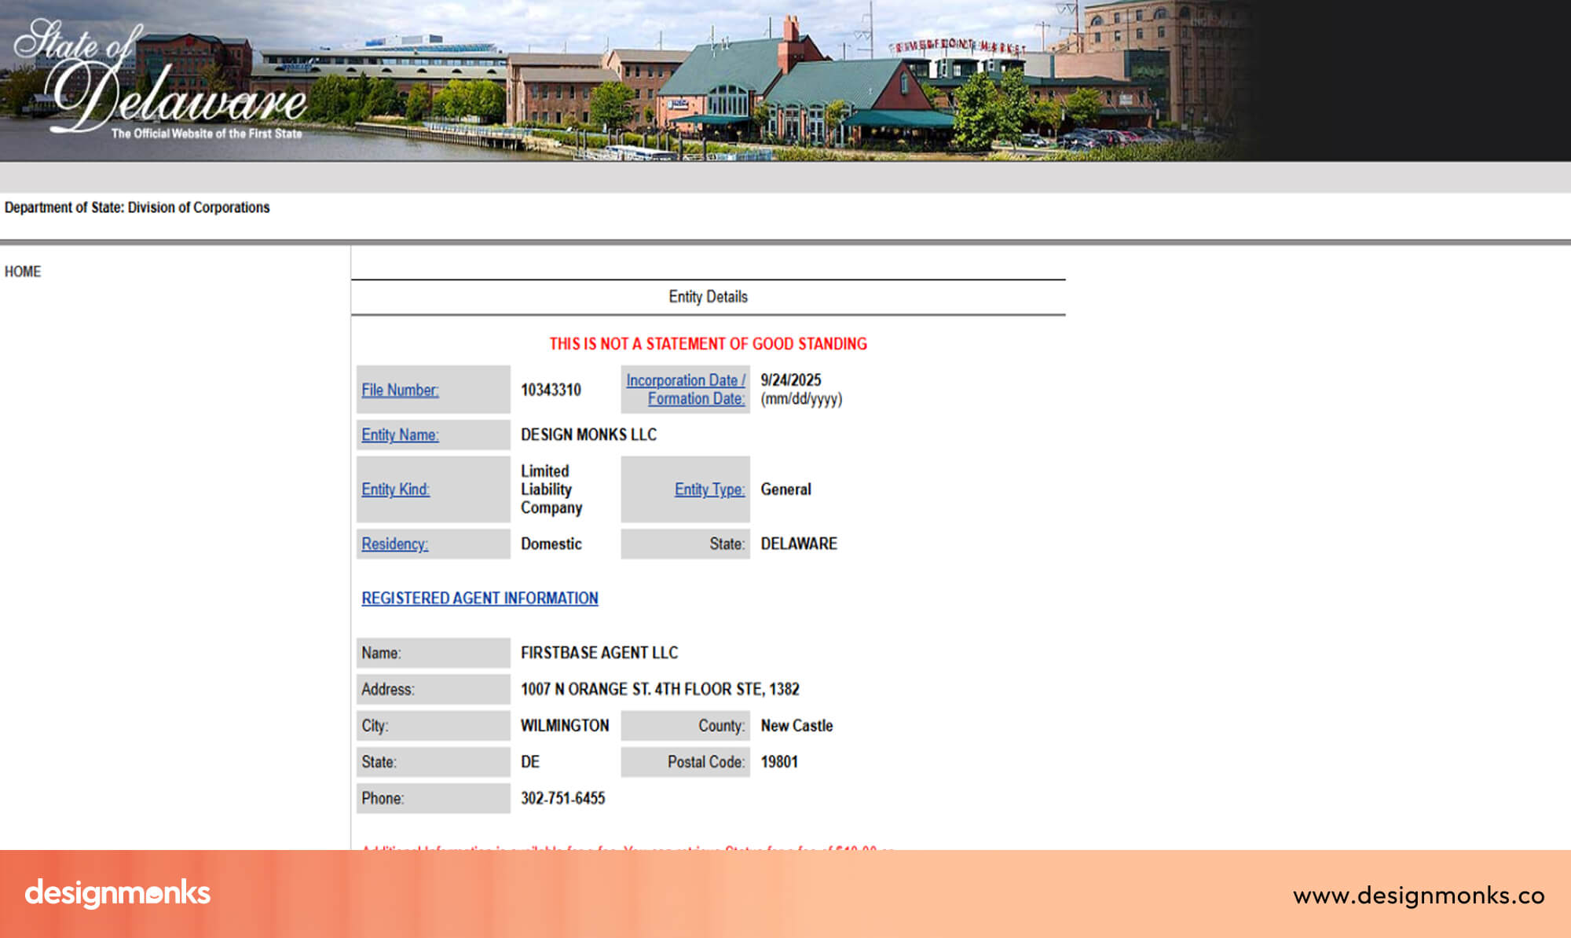Screen dimensions: 1571x938
Task: Click the registered agent phone number 302-751-6455
Action: click(562, 798)
